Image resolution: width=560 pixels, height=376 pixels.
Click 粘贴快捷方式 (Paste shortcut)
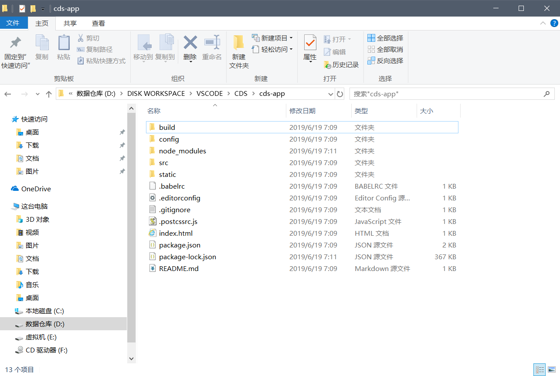point(101,61)
